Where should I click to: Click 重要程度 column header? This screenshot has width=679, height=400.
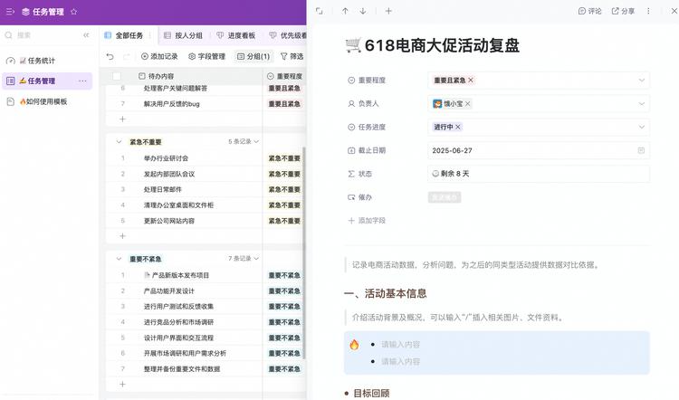[285, 76]
